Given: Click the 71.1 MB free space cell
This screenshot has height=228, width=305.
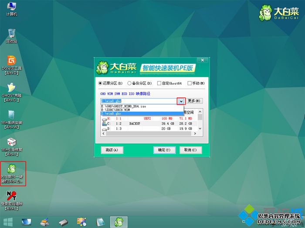Looking at the screenshot, I should pos(186,118).
